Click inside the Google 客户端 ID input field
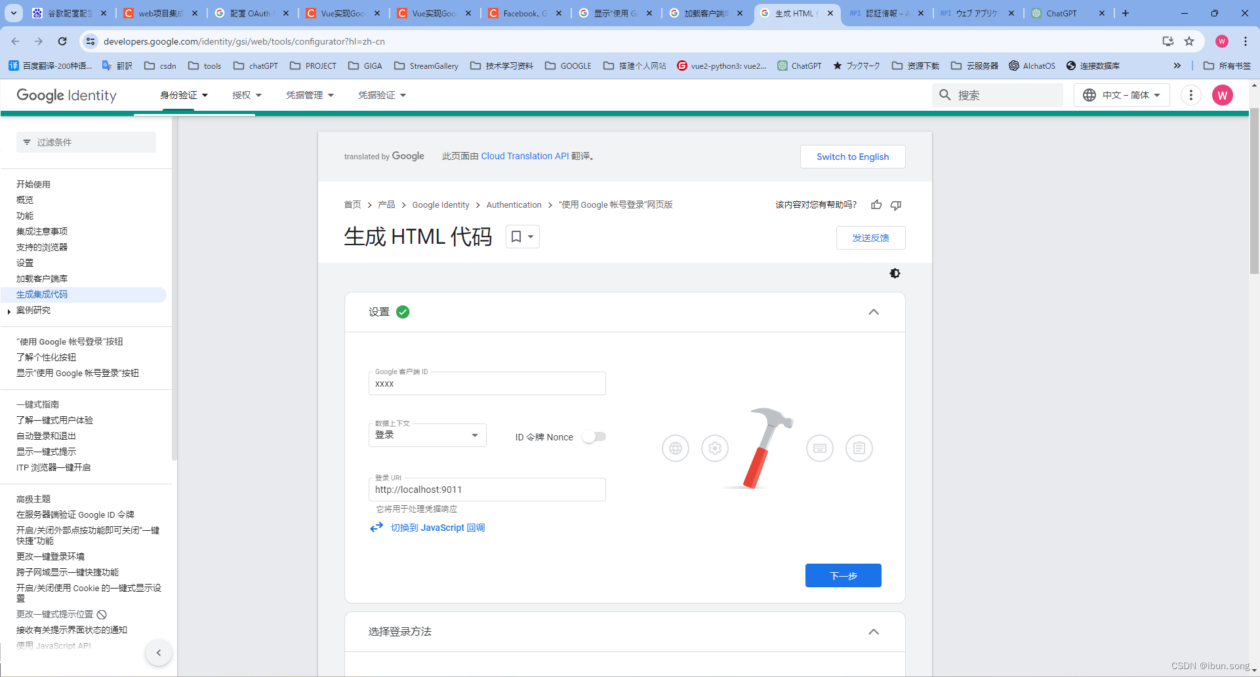The image size is (1260, 677). pyautogui.click(x=487, y=383)
